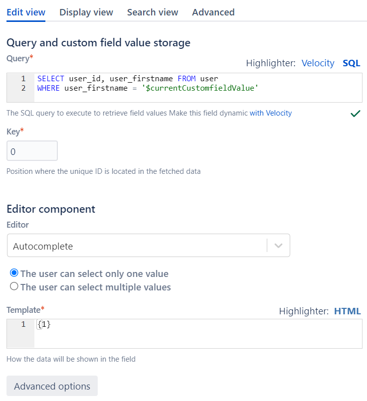This screenshot has width=367, height=401.
Task: Go to the Search view tab
Action: [153, 12]
